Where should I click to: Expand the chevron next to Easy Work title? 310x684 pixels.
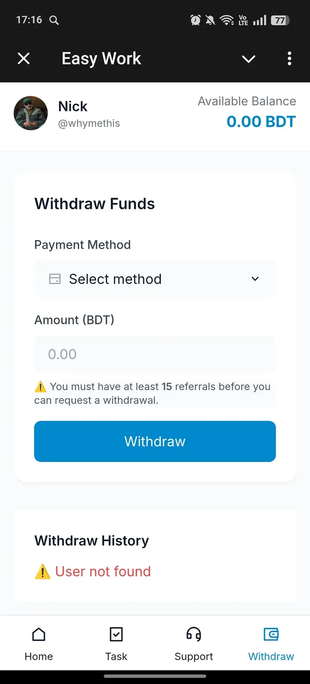[248, 59]
